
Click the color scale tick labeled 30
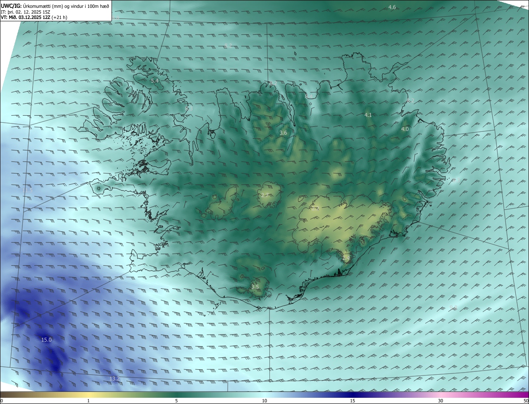click(441, 401)
